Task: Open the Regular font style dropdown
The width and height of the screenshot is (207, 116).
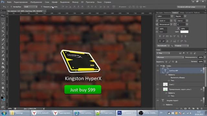Action: [x=185, y=16]
